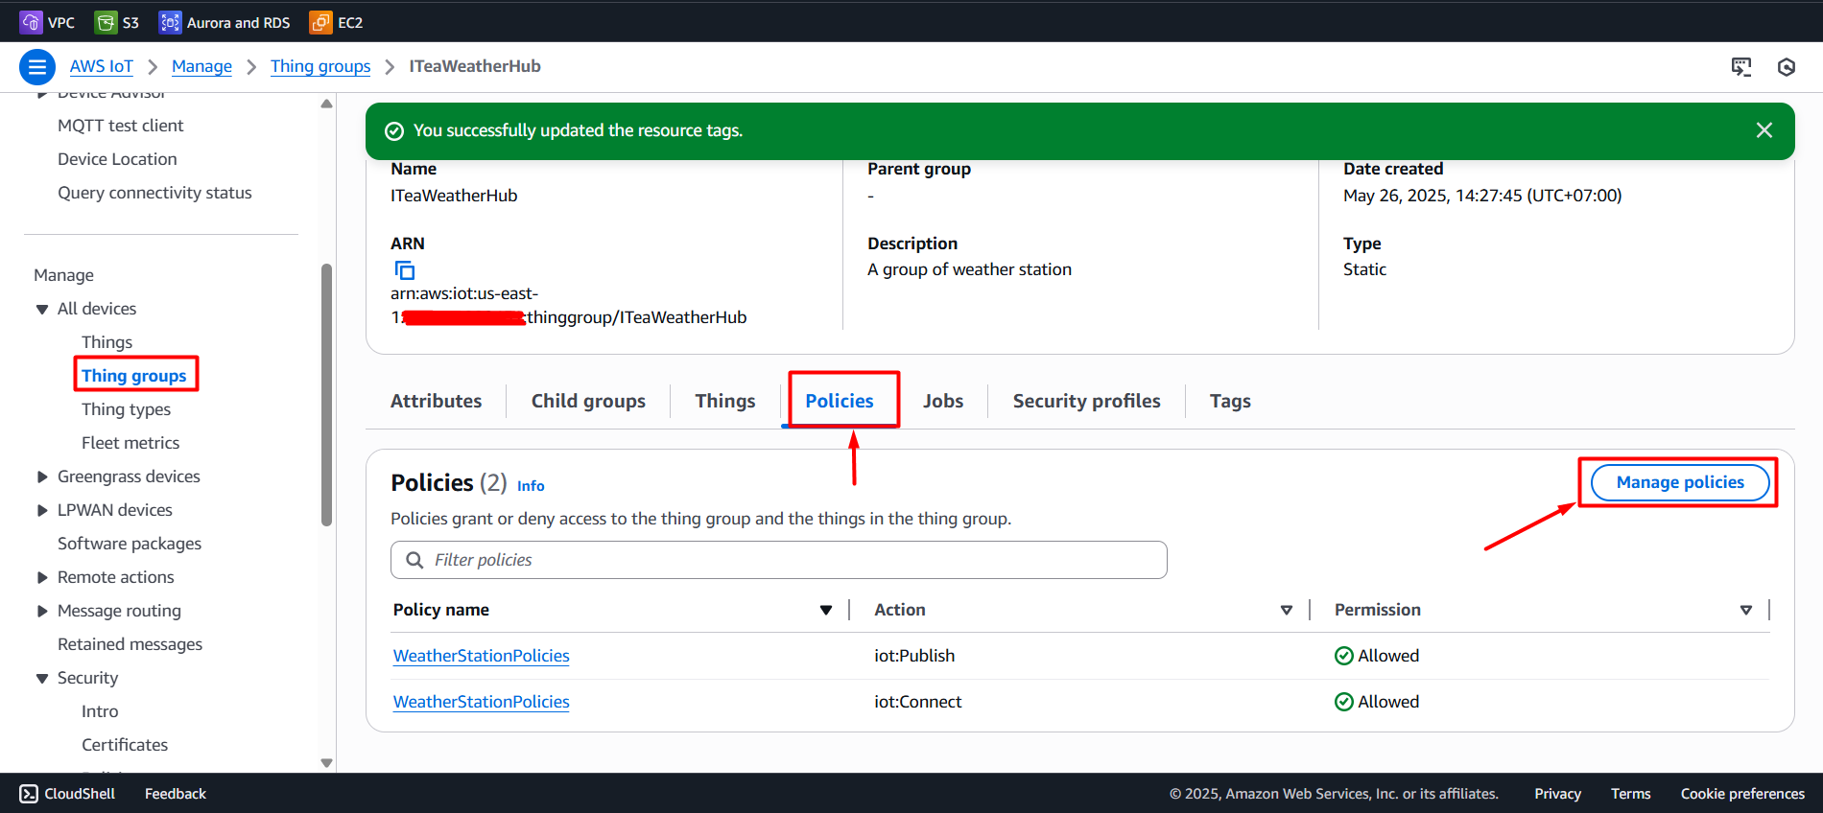Toggle the hamburger navigation menu
This screenshot has width=1823, height=813.
coord(36,67)
